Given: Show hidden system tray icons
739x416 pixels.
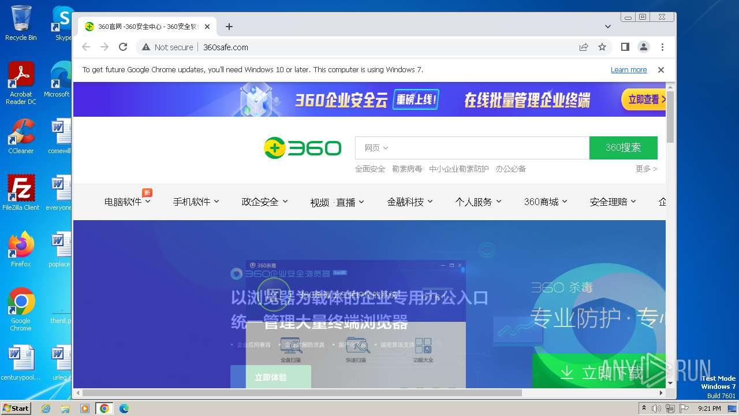Looking at the screenshot, I should 644,408.
